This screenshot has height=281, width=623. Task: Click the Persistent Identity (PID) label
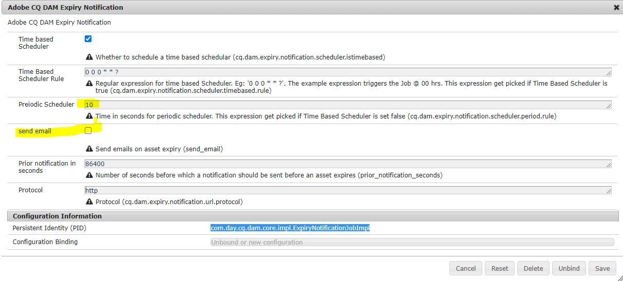[x=49, y=228]
